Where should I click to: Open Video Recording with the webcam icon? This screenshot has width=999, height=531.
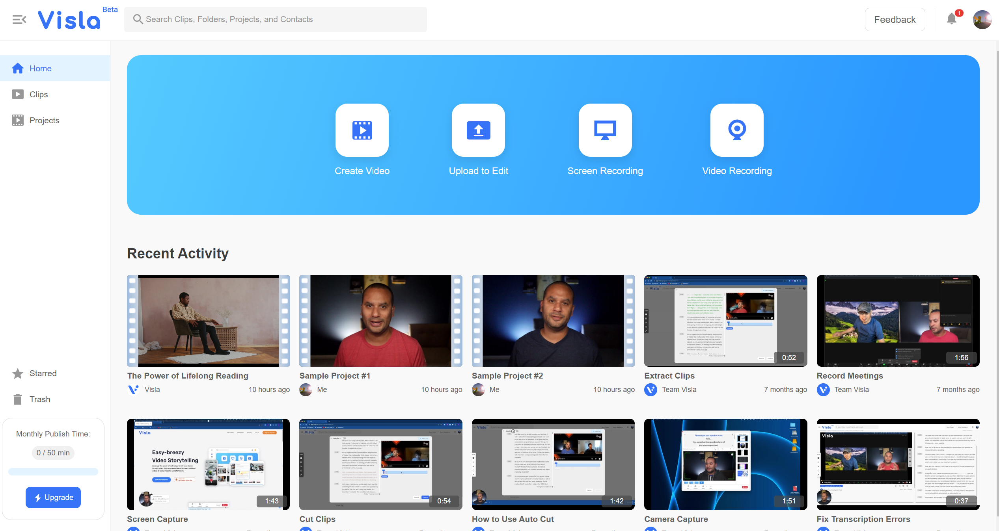[x=736, y=130]
